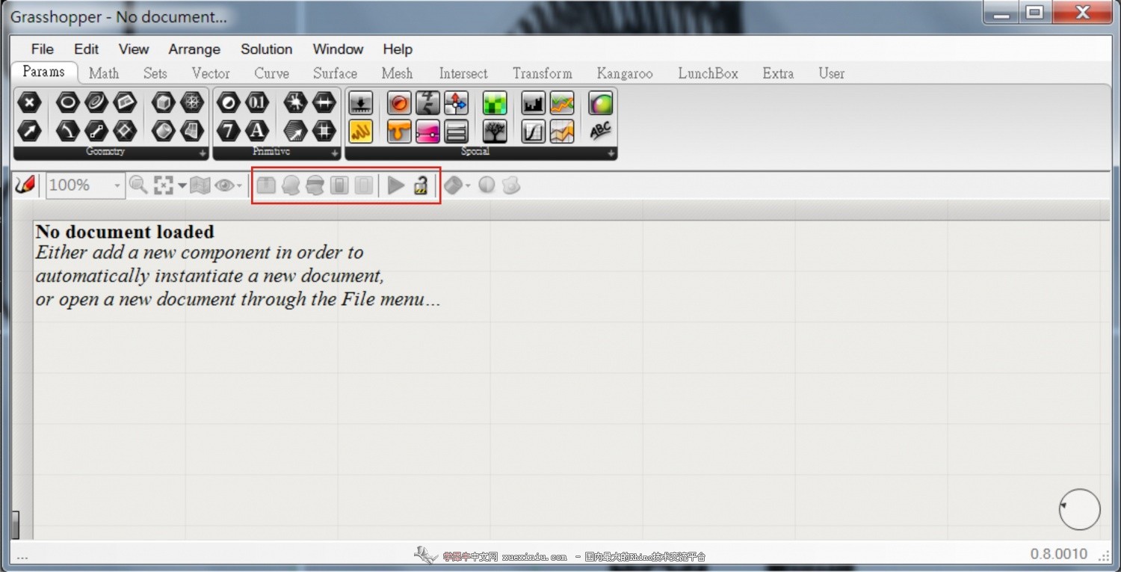1121x572 pixels.
Task: Click the half-shaded sphere toolbar icon
Action: (487, 185)
